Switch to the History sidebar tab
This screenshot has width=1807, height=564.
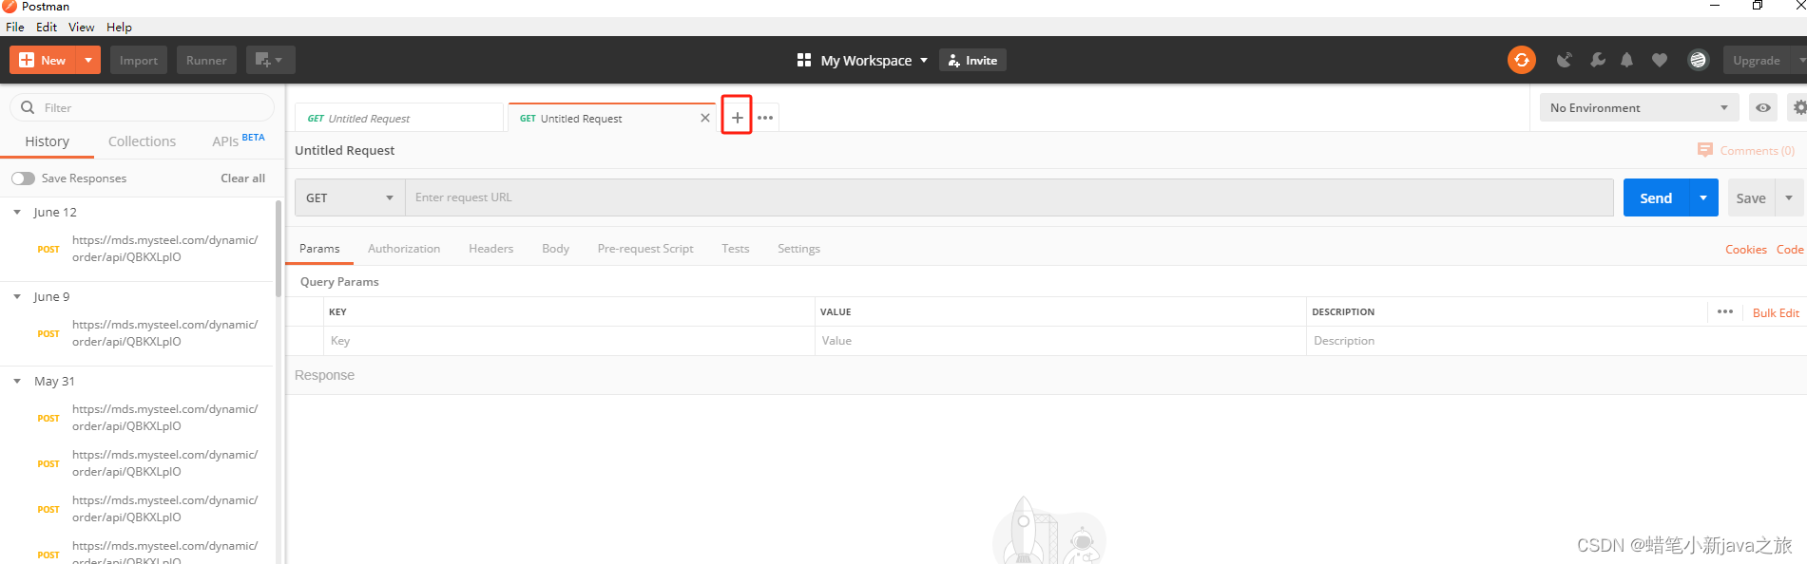[x=47, y=141]
